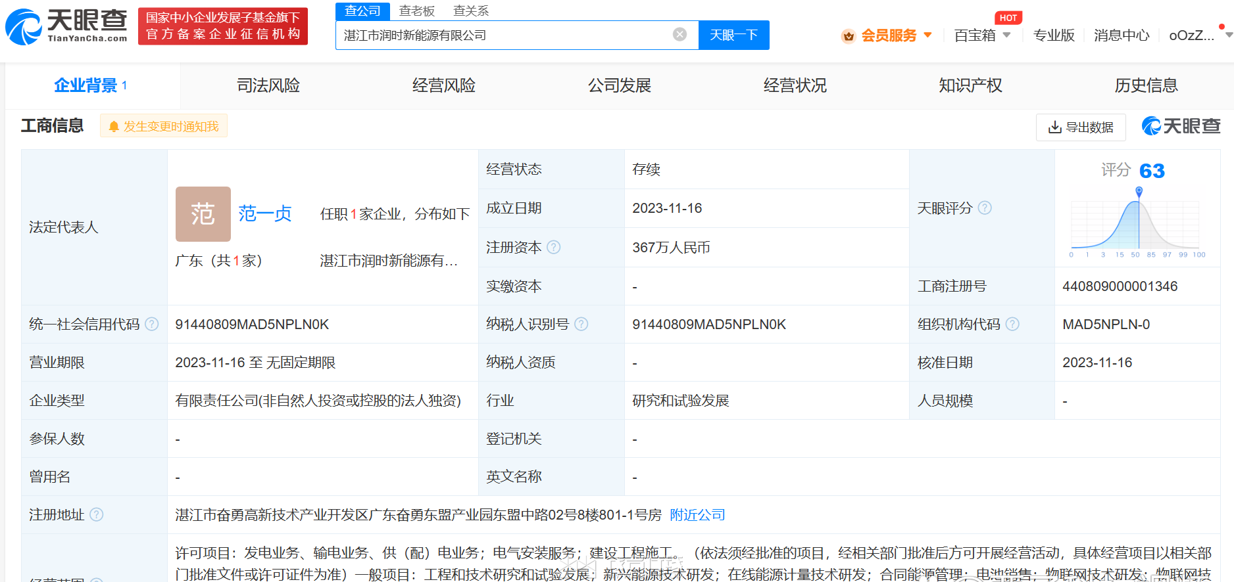The image size is (1234, 582).
Task: Open help icon next to 天眼评分
Action: point(985,208)
